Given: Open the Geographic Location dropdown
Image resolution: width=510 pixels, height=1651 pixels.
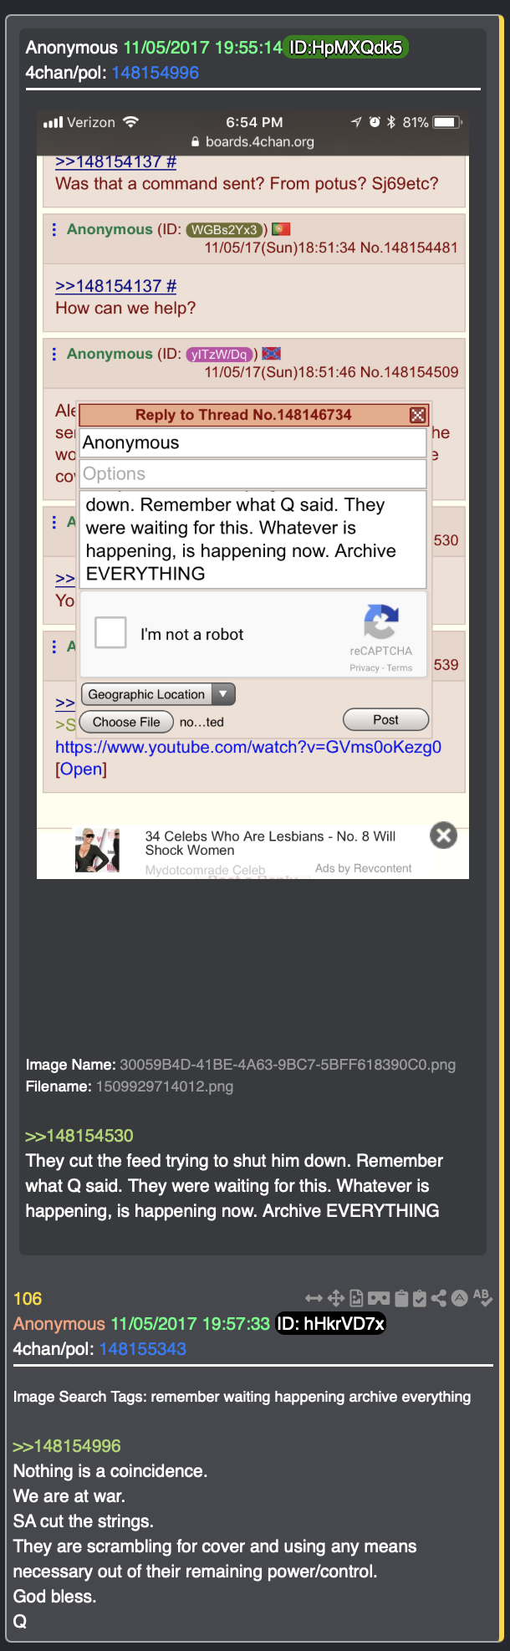Looking at the screenshot, I should point(158,694).
